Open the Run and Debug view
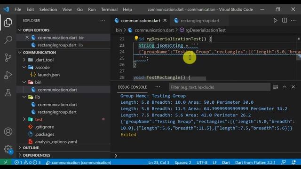301x169 pixels. (8, 75)
